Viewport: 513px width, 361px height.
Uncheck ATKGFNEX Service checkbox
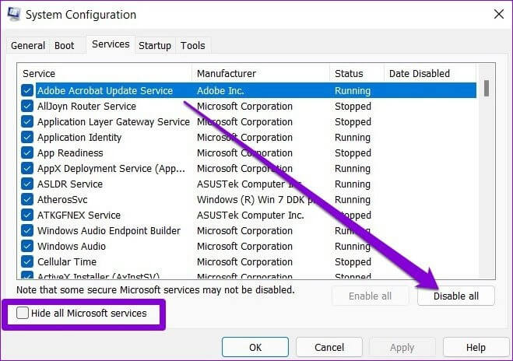click(27, 215)
